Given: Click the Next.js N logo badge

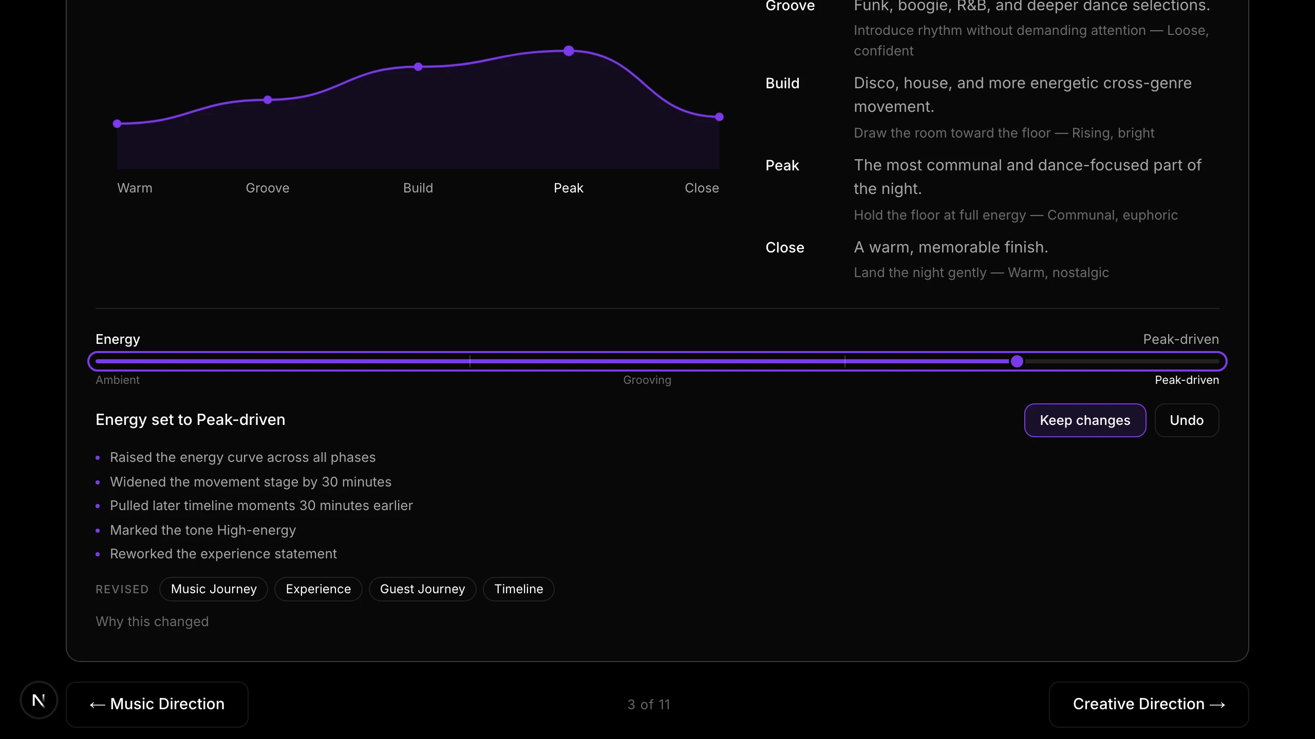Looking at the screenshot, I should 39,700.
